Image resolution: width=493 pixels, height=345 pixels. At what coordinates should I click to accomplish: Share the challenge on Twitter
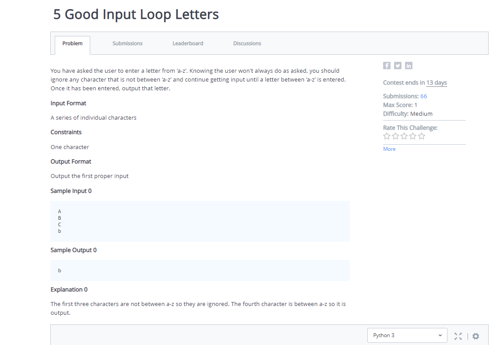398,65
